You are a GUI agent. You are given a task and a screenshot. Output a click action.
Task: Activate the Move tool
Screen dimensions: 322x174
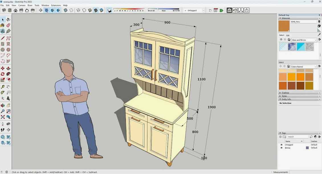tap(3, 68)
